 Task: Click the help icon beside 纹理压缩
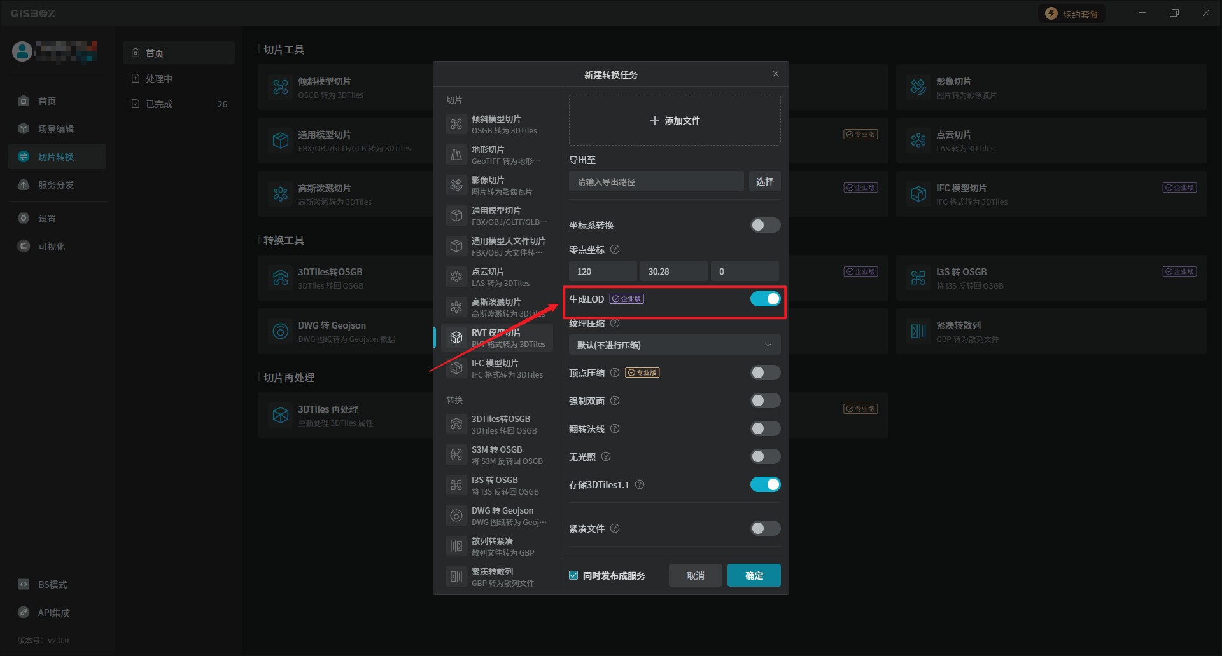pos(615,324)
